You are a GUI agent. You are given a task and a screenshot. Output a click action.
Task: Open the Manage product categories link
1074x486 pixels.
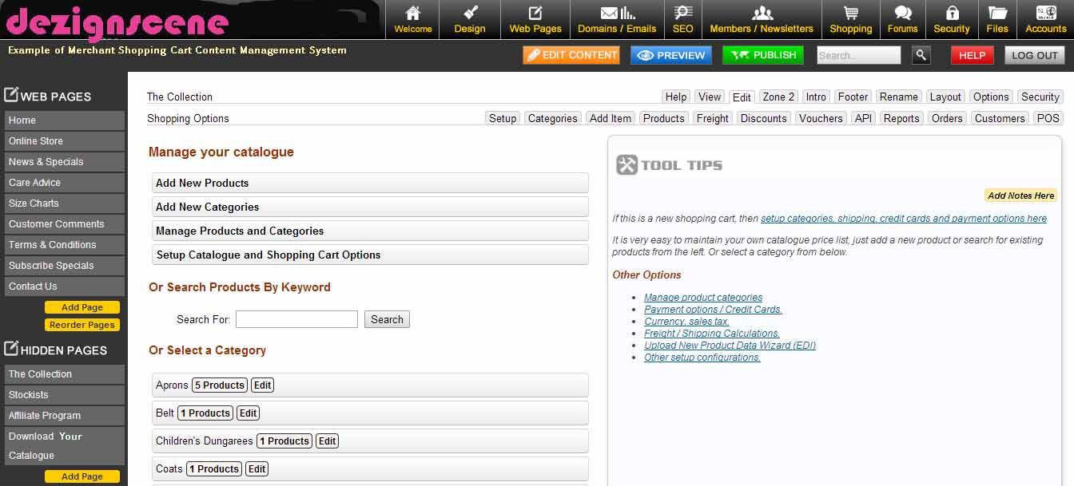(x=702, y=297)
